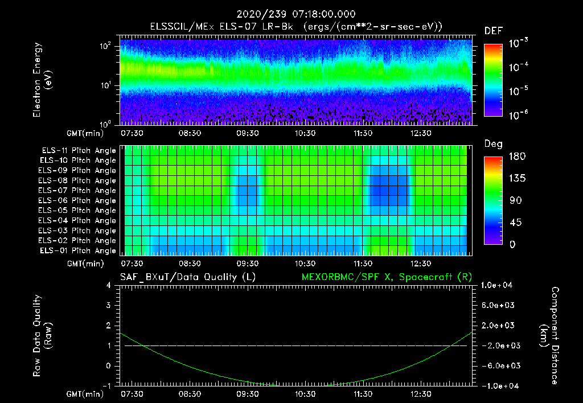Select the ELS-05 Pitch Angle row label

pyautogui.click(x=77, y=211)
